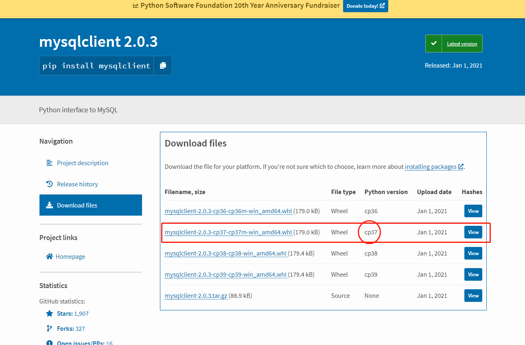
Task: View hashes for the tar.gz source
Action: (x=473, y=295)
